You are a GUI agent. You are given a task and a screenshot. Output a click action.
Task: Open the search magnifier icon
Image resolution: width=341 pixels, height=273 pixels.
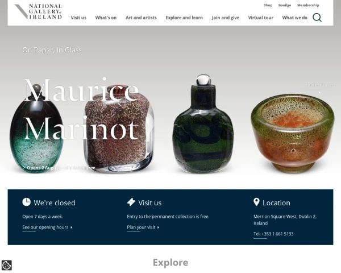317,18
